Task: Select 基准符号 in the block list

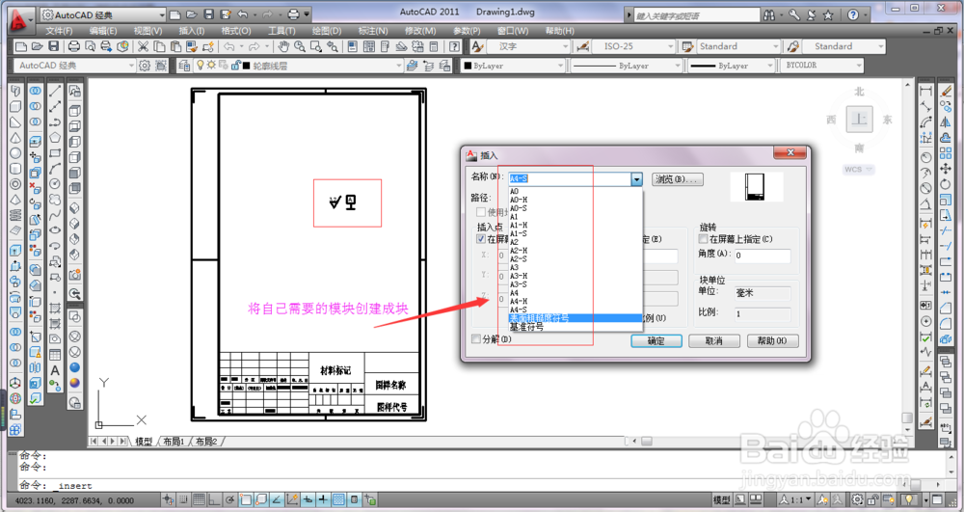Action: pyautogui.click(x=575, y=327)
